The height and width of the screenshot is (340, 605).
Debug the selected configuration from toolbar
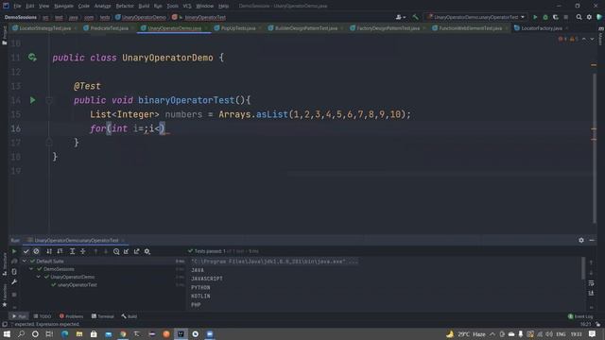point(545,17)
